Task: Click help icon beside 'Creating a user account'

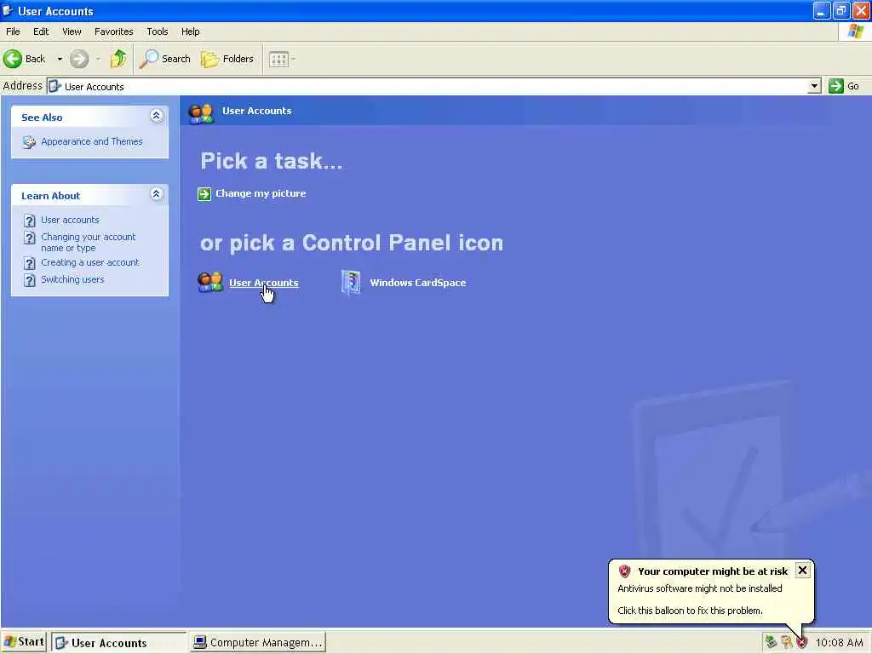Action: tap(30, 262)
